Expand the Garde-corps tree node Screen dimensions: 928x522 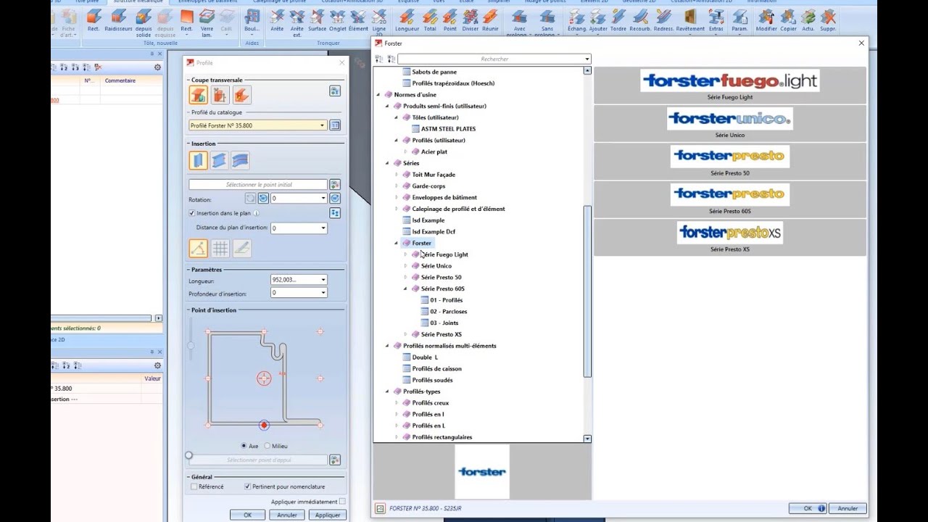point(396,186)
